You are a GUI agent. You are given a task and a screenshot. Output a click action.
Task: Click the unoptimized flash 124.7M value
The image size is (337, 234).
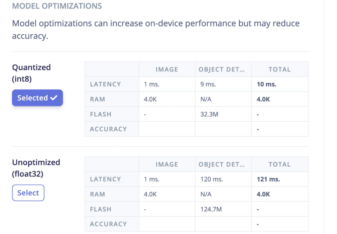click(x=211, y=209)
